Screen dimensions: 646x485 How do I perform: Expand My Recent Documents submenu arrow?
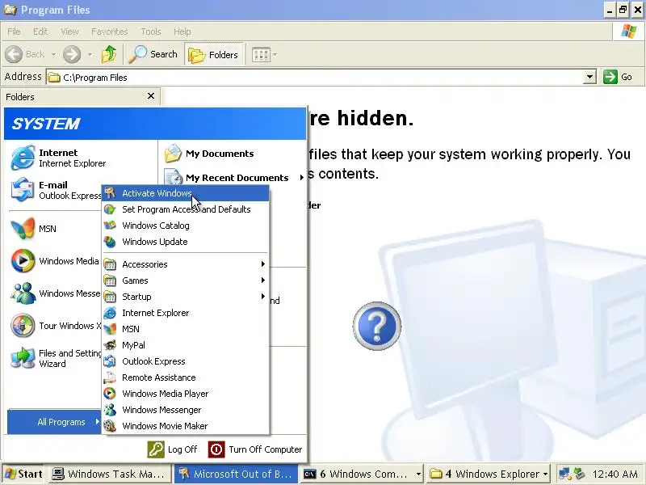coord(301,177)
